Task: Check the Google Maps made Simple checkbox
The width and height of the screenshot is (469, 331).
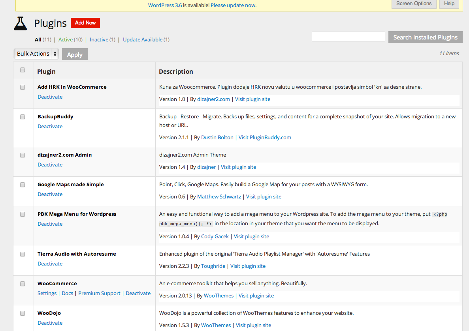Action: [23, 185]
